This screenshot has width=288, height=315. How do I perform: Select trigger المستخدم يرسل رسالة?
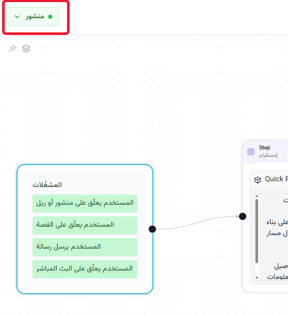click(x=85, y=247)
